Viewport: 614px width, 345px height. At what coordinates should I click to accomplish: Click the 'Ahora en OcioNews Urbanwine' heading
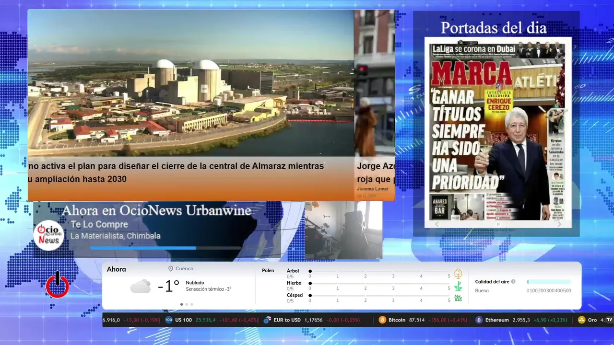coord(156,210)
